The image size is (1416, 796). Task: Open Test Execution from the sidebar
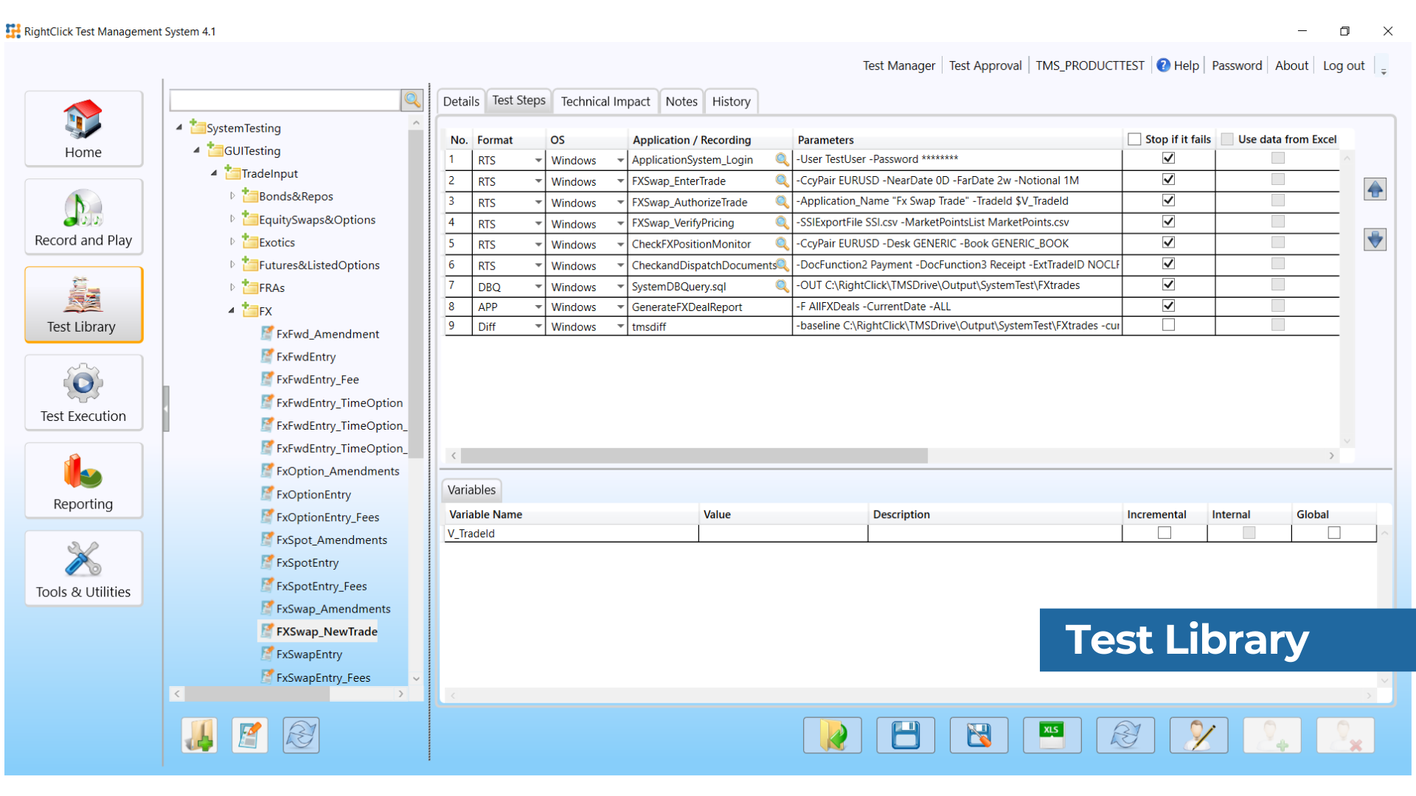pos(83,392)
